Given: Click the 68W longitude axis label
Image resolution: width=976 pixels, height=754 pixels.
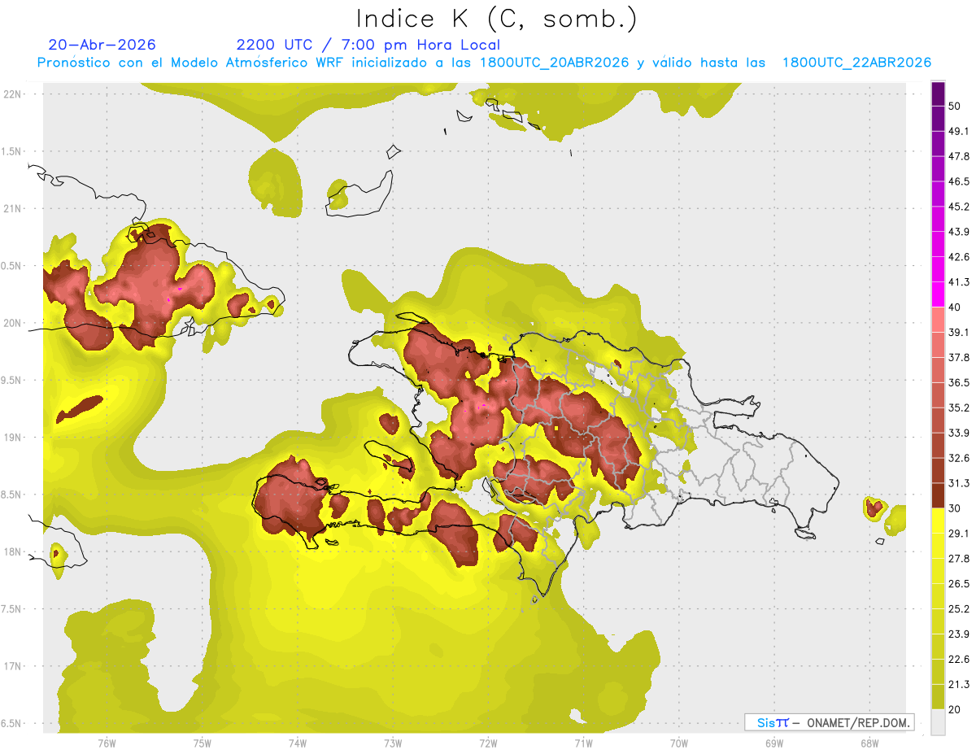Looking at the screenshot, I should (x=869, y=743).
